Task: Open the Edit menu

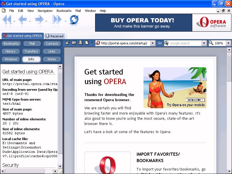Action: point(21,11)
